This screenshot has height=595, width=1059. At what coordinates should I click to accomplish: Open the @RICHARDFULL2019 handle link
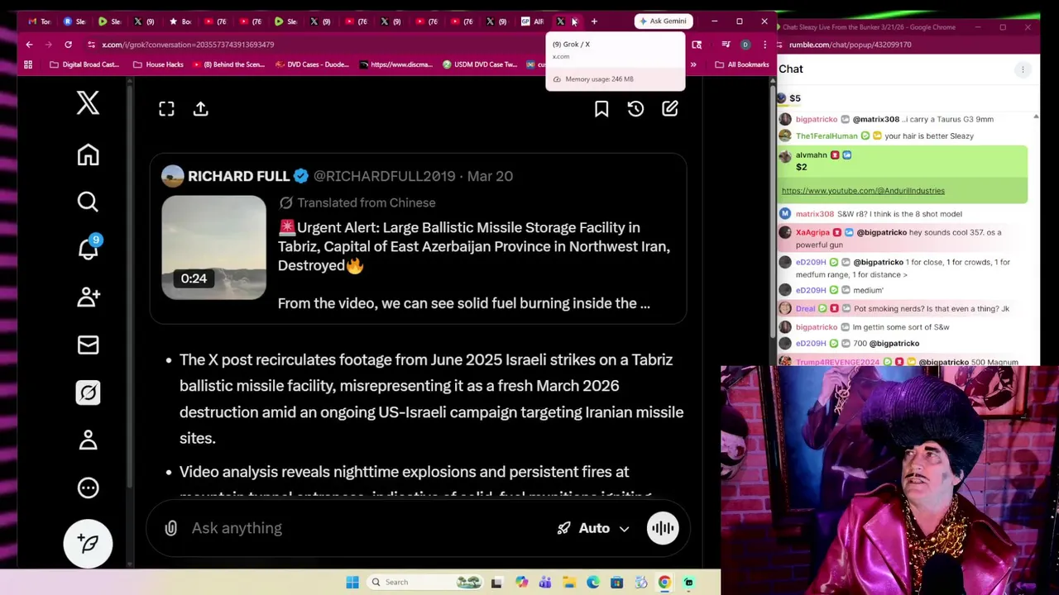(384, 176)
